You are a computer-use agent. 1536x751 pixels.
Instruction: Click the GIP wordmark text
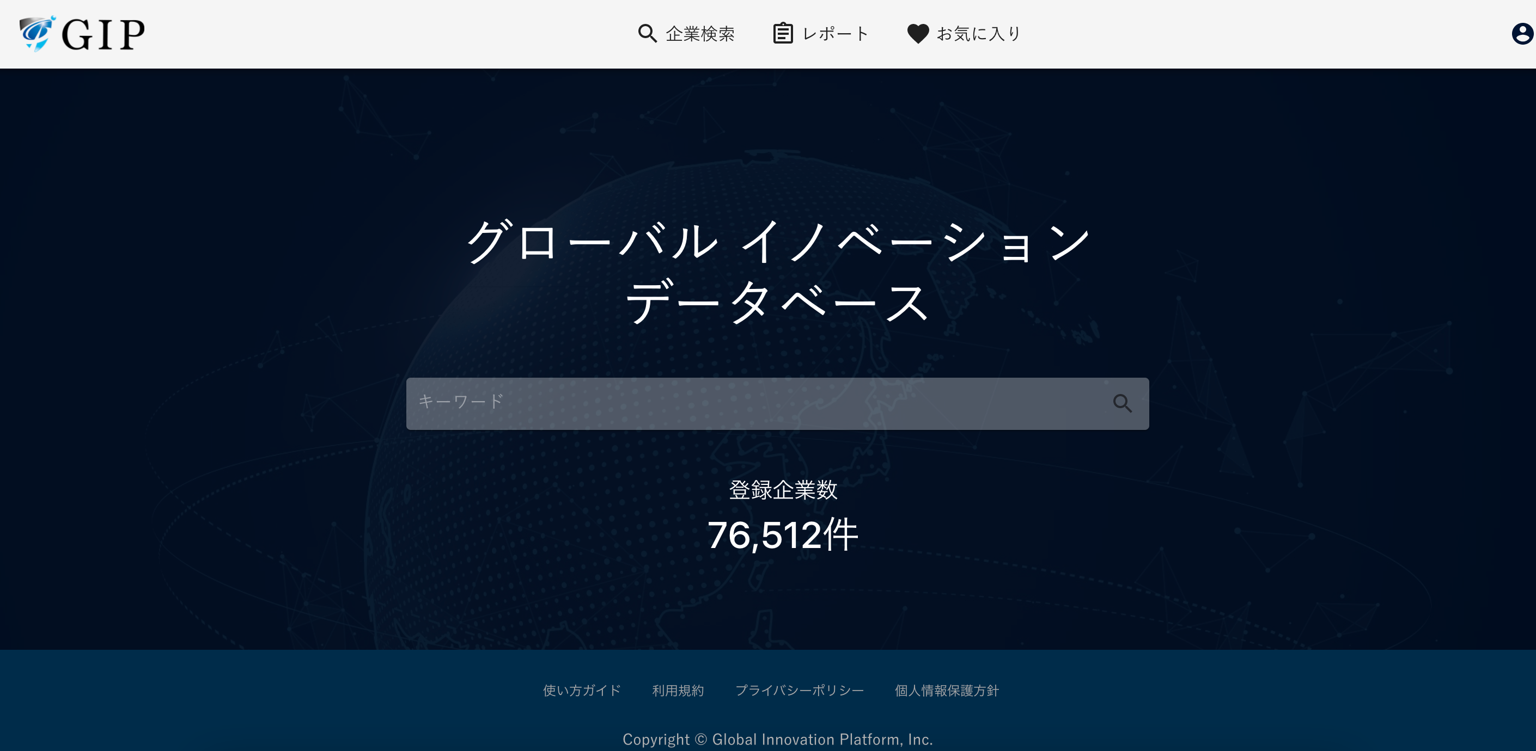(103, 34)
